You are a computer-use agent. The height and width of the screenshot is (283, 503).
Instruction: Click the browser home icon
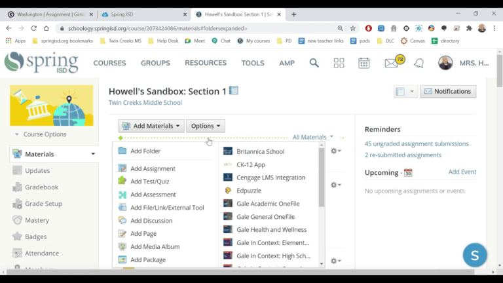click(47, 28)
